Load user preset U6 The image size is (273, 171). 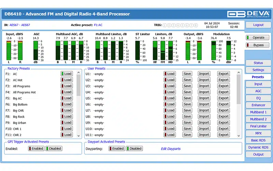click(170, 104)
